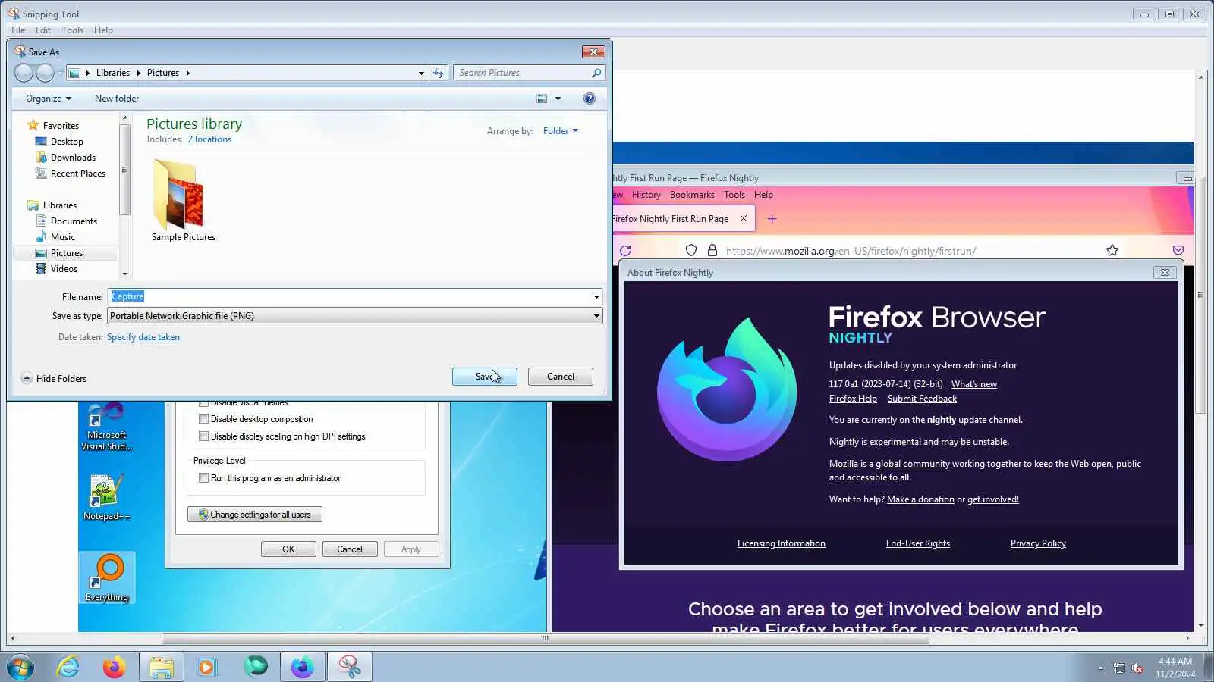
Task: Change the view using the views icon
Action: [542, 99]
